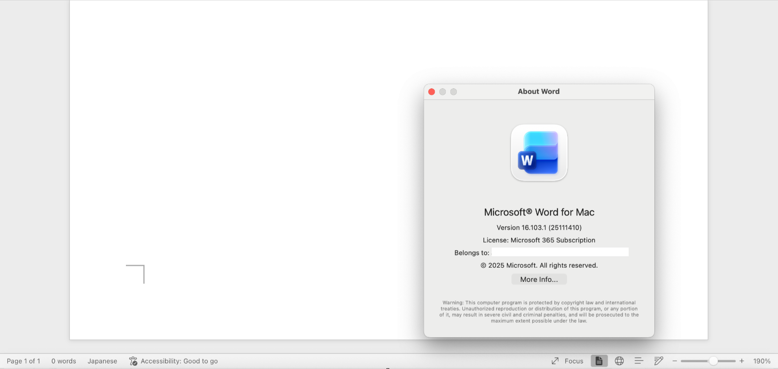Switch to Web Layout globe icon
778x369 pixels.
[619, 361]
